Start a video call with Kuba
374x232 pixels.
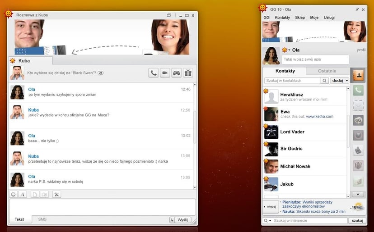click(165, 73)
